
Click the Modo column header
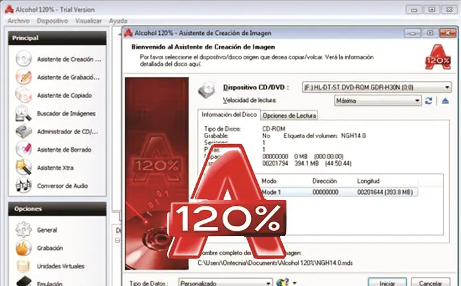pos(269,181)
